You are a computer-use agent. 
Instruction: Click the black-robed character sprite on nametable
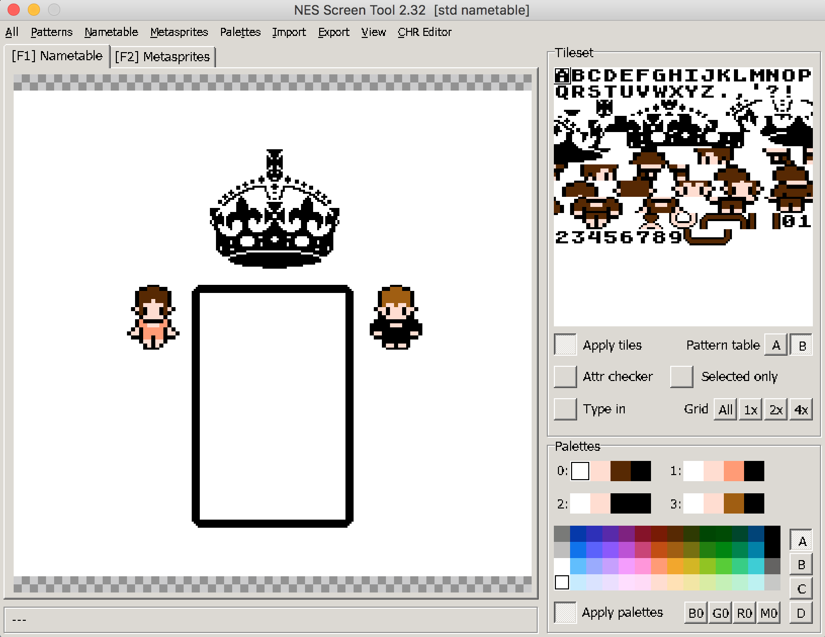(396, 317)
